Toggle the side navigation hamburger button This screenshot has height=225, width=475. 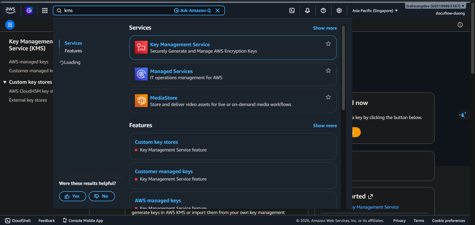(10, 25)
